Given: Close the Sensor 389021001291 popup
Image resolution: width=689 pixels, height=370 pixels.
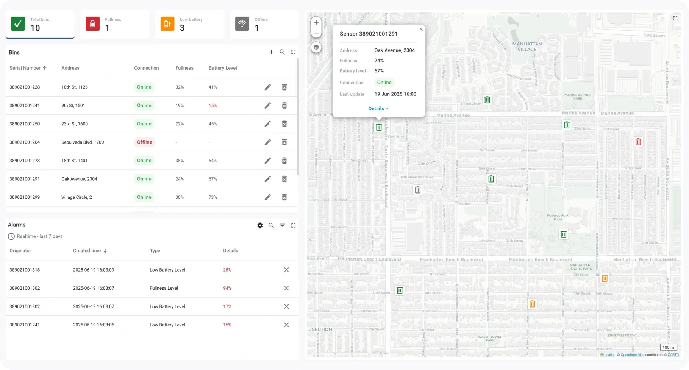Looking at the screenshot, I should pos(421,29).
